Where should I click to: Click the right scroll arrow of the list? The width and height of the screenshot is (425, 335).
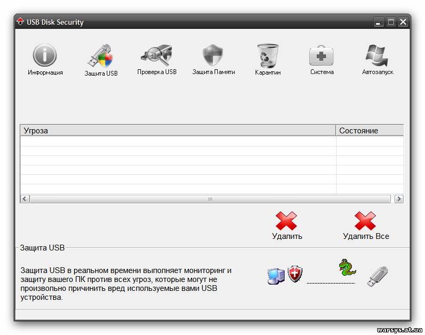399,199
